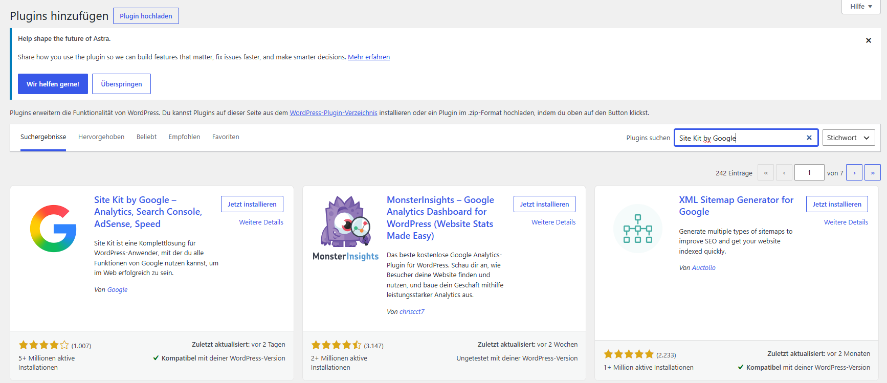This screenshot has width=887, height=383.
Task: Open the Empfohlen tab
Action: (184, 137)
